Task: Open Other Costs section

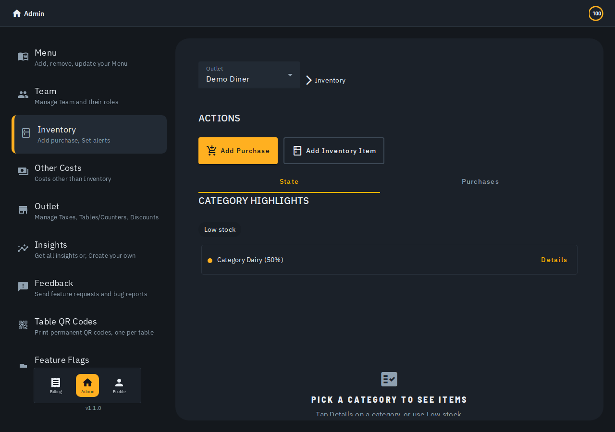Action: (89, 173)
